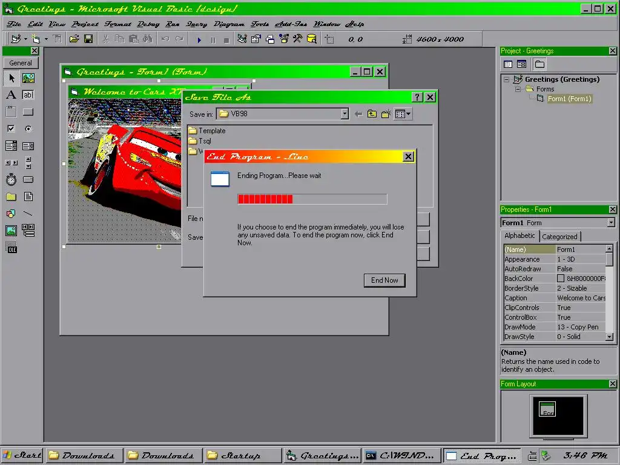Click the Break pause icon in toolbar
The width and height of the screenshot is (620, 465).
213,39
